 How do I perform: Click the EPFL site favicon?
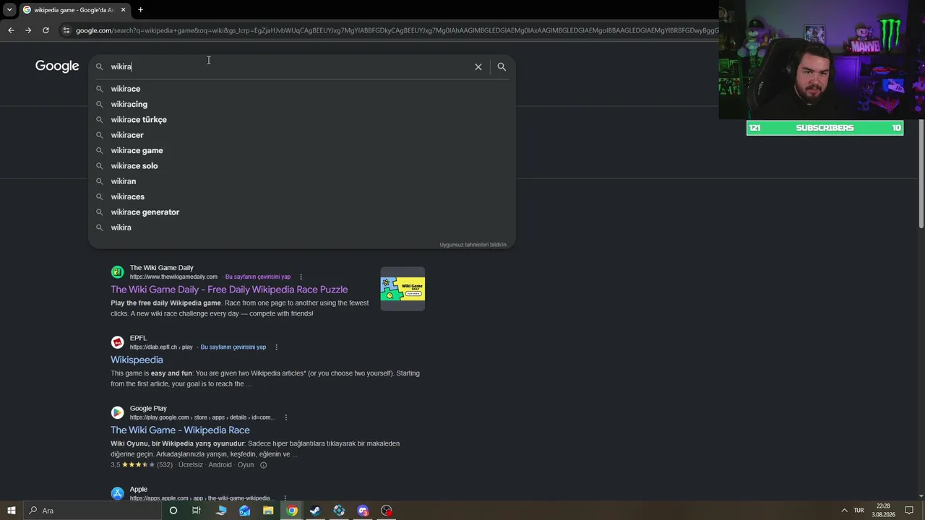(117, 342)
